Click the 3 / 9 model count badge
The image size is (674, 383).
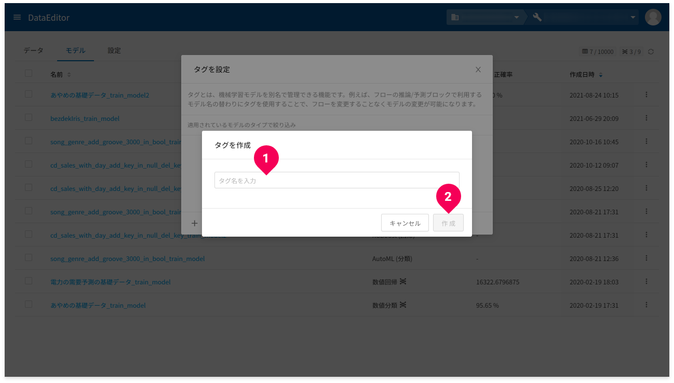click(631, 52)
